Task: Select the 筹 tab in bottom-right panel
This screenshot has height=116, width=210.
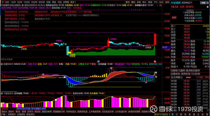Action: (x=207, y=114)
